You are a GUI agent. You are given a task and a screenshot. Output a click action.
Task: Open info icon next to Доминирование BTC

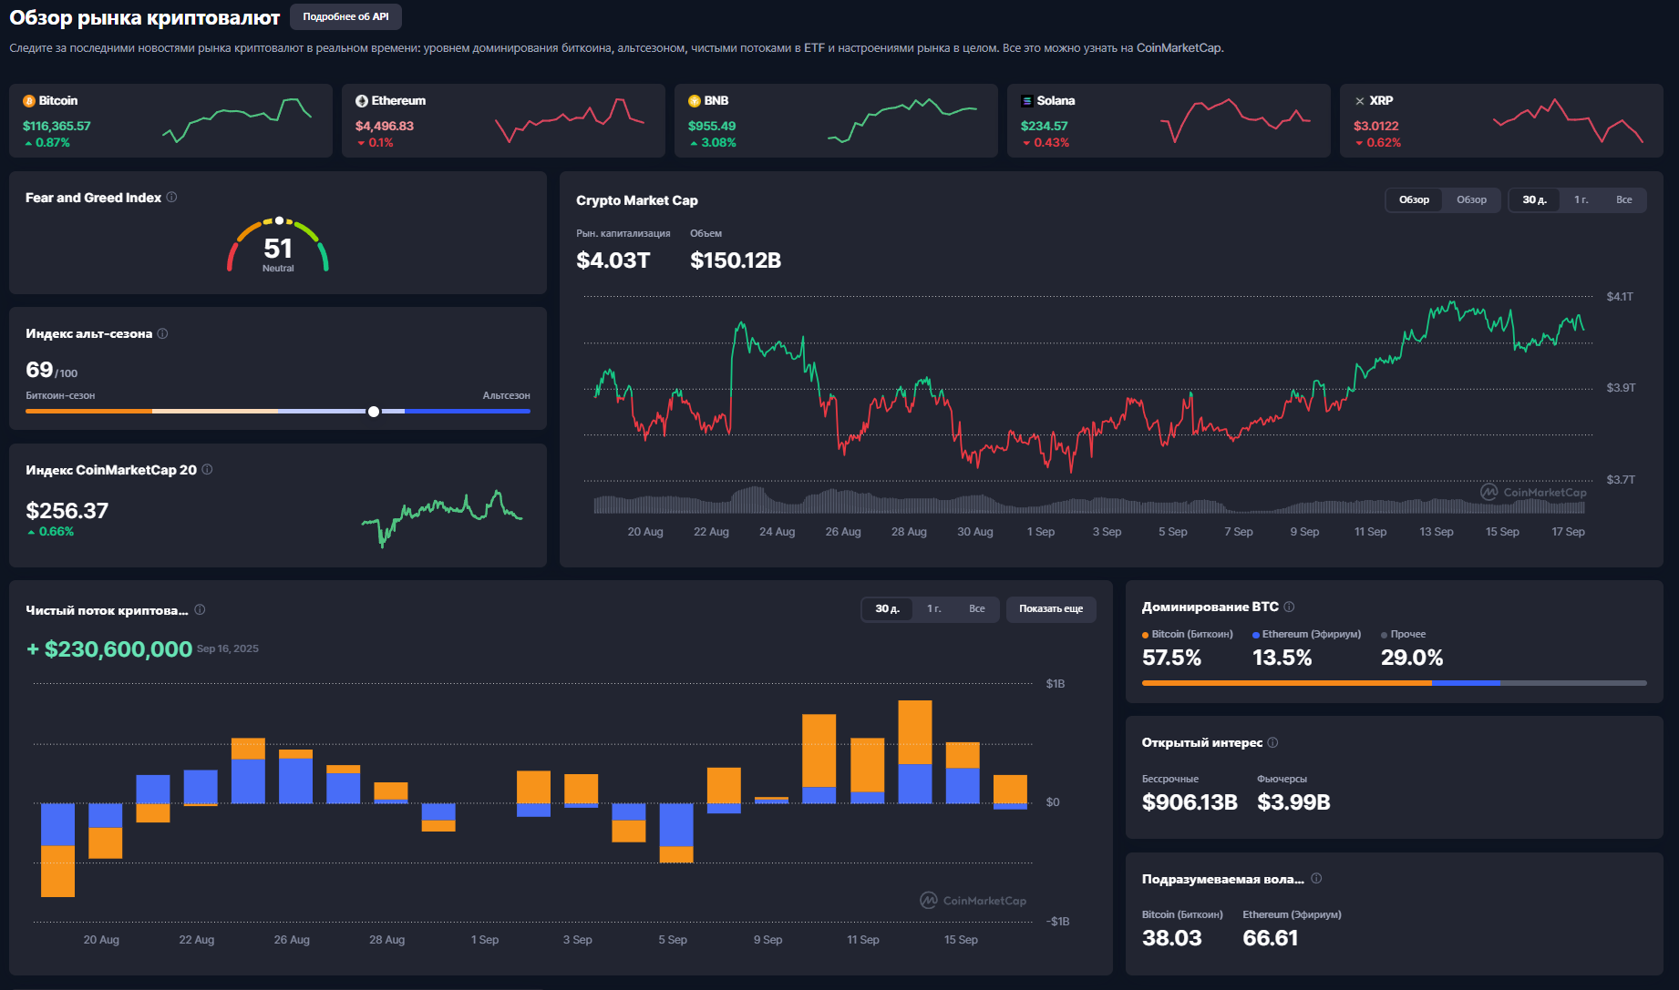click(x=1289, y=607)
